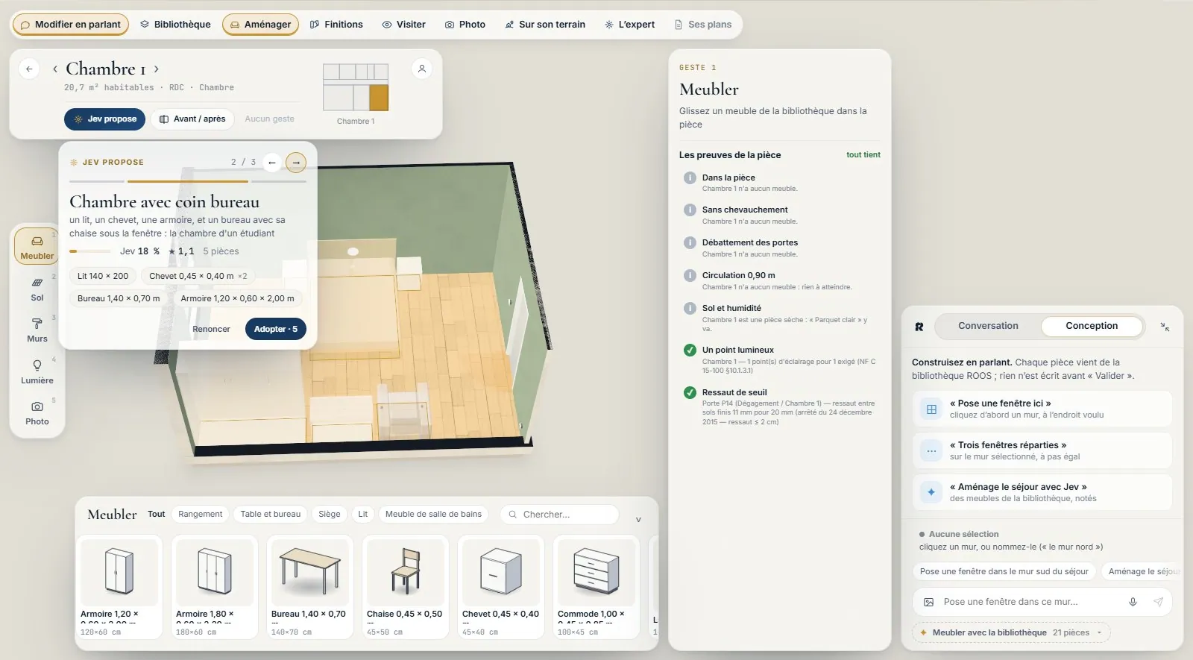Screen dimensions: 1193x660
Task: Open the Sol tool in sidebar
Action: pos(37,289)
